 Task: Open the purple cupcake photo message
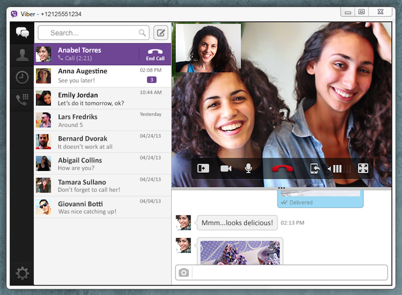click(240, 251)
